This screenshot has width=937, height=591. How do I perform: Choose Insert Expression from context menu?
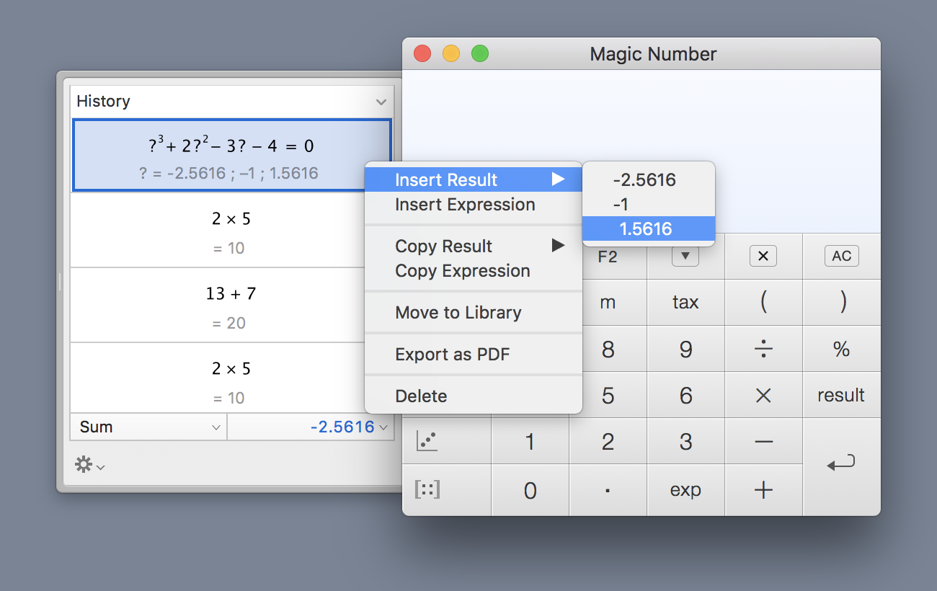pyautogui.click(x=473, y=205)
